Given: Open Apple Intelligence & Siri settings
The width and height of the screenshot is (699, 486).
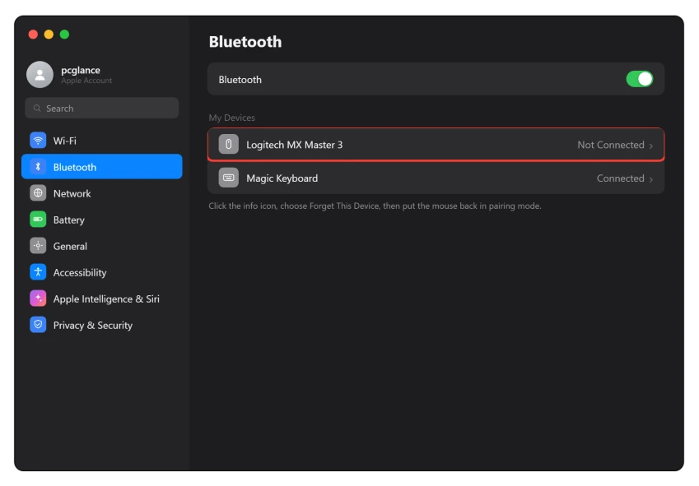Looking at the screenshot, I should [101, 299].
